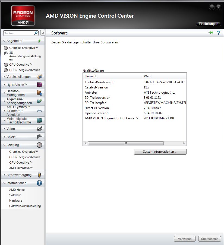The width and height of the screenshot is (224, 245).
Task: Click the horizontal scrollbar thumb in Grafiksoftware list
Action: click(126, 143)
